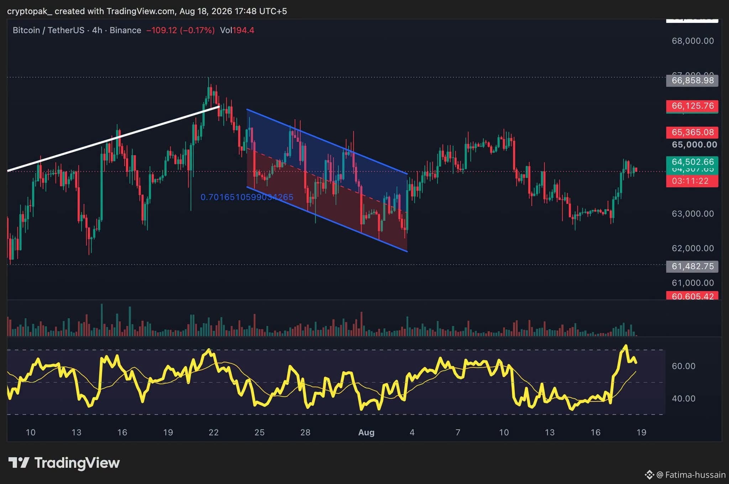The height and width of the screenshot is (484, 729).
Task: Select the blue descending channel drawing
Action: pyautogui.click(x=327, y=180)
